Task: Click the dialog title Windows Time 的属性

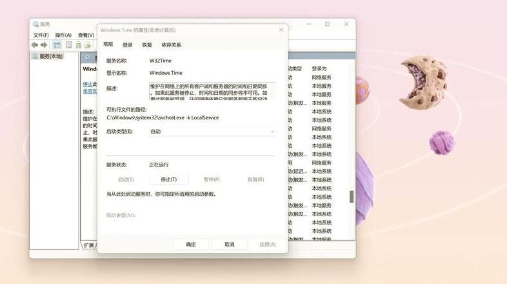Action: coord(138,30)
